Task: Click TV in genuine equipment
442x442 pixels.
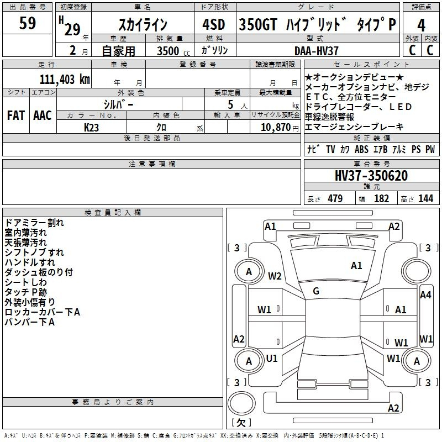Action: tap(330, 149)
